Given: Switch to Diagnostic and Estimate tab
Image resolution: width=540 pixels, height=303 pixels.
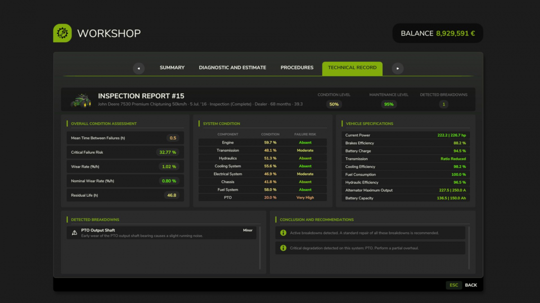Looking at the screenshot, I should tap(232, 68).
